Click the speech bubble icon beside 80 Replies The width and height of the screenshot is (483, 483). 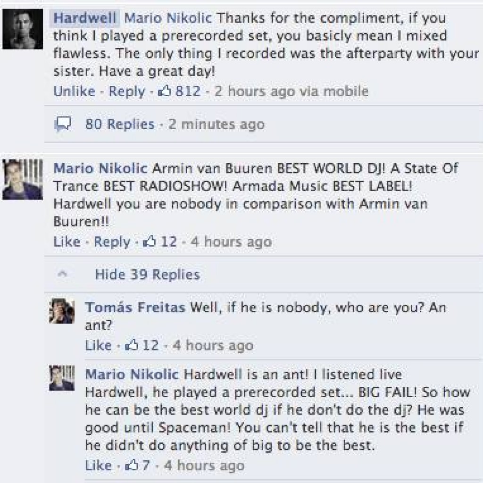pyautogui.click(x=63, y=124)
